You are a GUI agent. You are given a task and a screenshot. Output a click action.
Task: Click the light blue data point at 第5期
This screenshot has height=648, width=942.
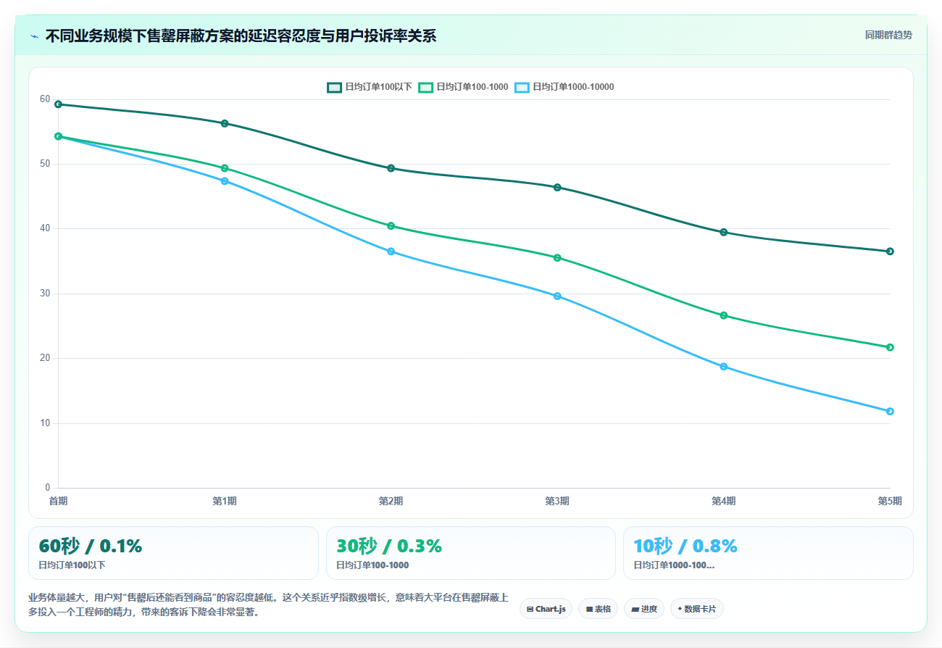click(890, 412)
